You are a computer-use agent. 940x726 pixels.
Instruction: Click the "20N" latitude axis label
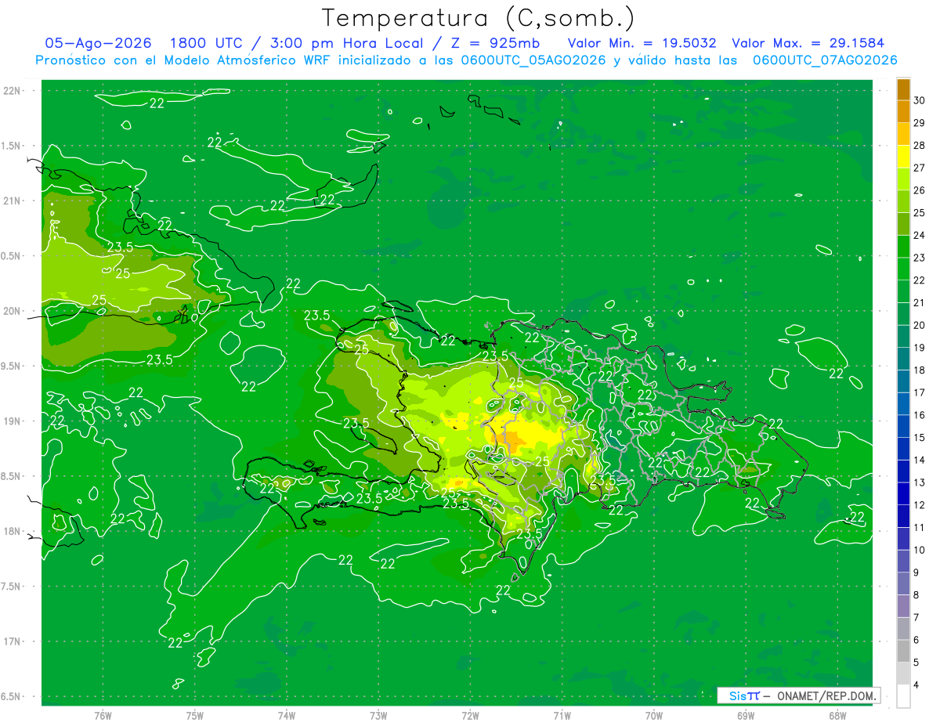(x=12, y=311)
